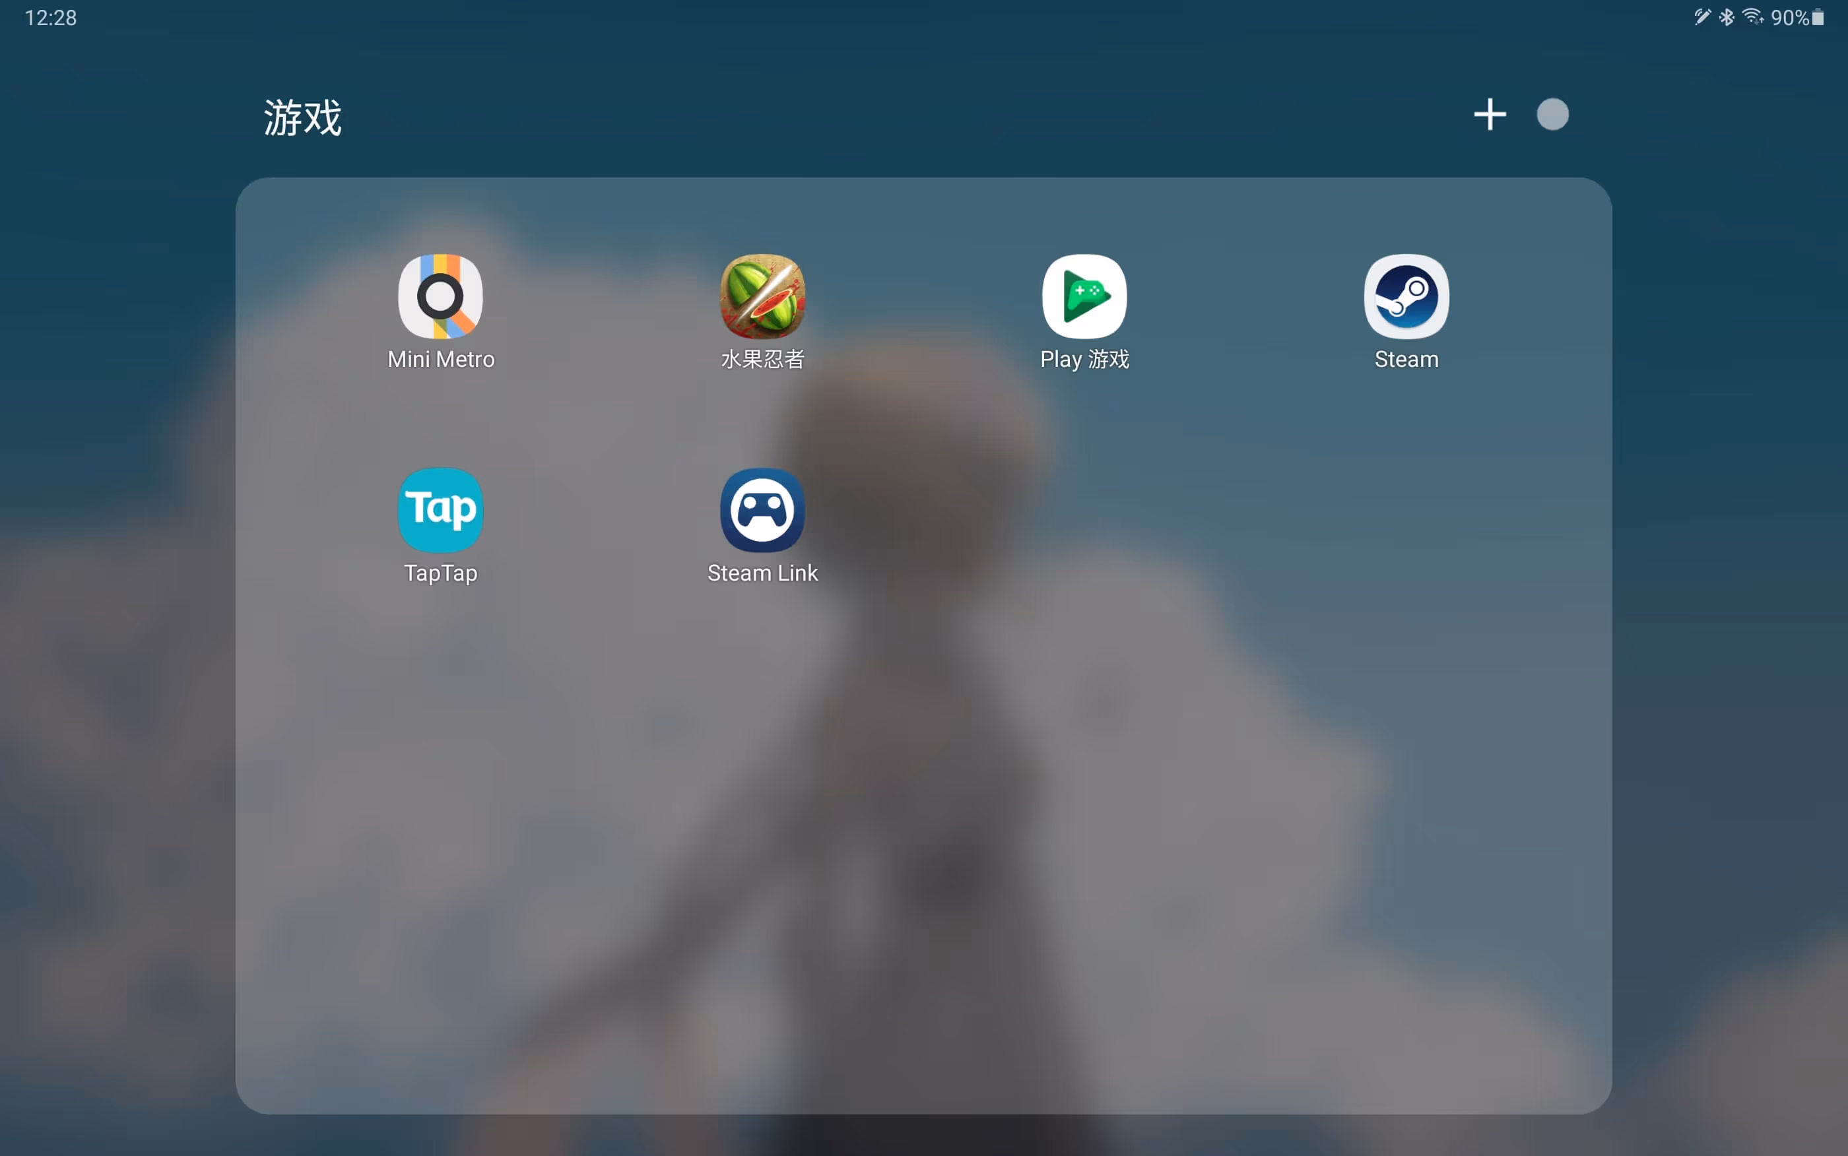Tap the Mini Metro label text

[440, 360]
